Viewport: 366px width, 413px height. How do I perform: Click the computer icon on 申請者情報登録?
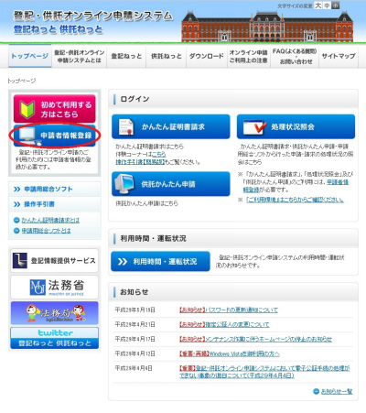[x=28, y=136]
